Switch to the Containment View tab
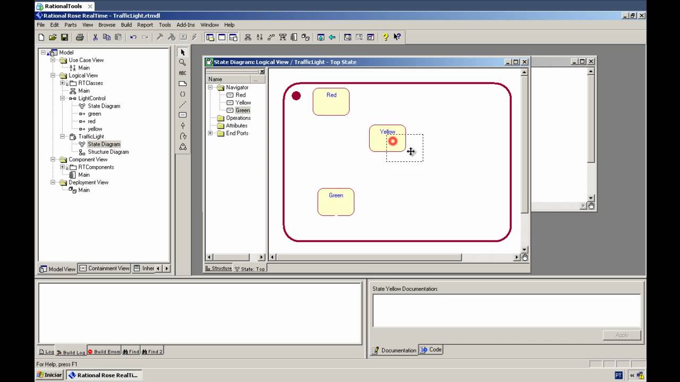680x382 pixels. (105, 268)
